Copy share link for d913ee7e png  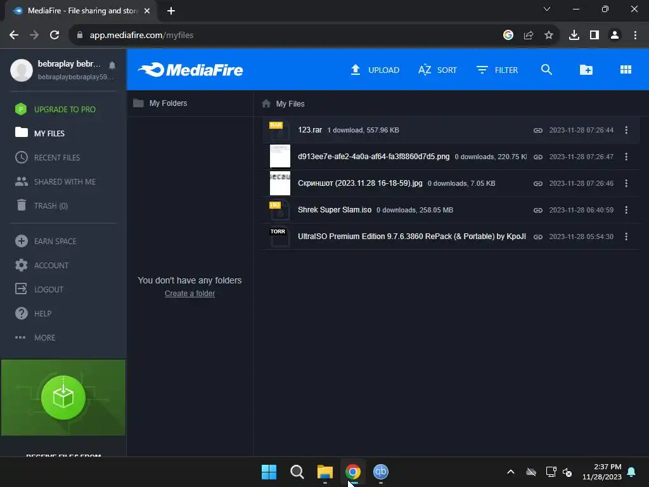[537, 157]
